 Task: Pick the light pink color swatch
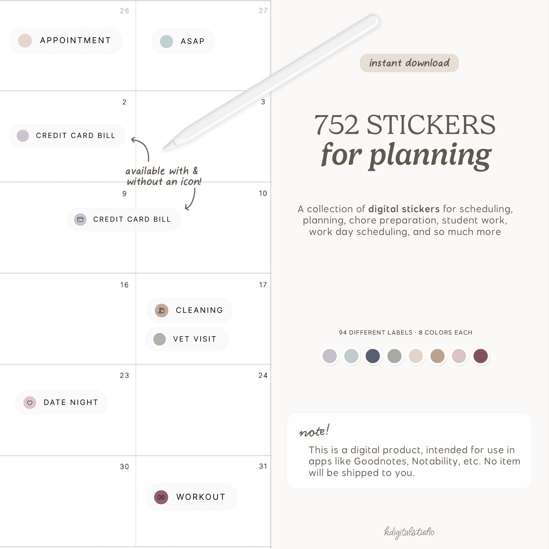[459, 356]
